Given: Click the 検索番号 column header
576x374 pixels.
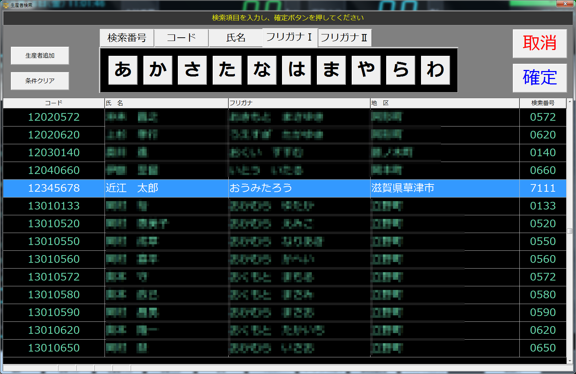Looking at the screenshot, I should coord(543,103).
